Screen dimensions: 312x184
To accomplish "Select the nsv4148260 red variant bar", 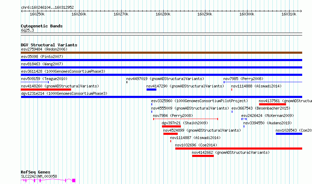I will pos(46,90).
